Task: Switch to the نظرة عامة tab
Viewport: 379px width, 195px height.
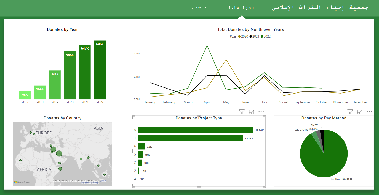Action: pyautogui.click(x=241, y=7)
